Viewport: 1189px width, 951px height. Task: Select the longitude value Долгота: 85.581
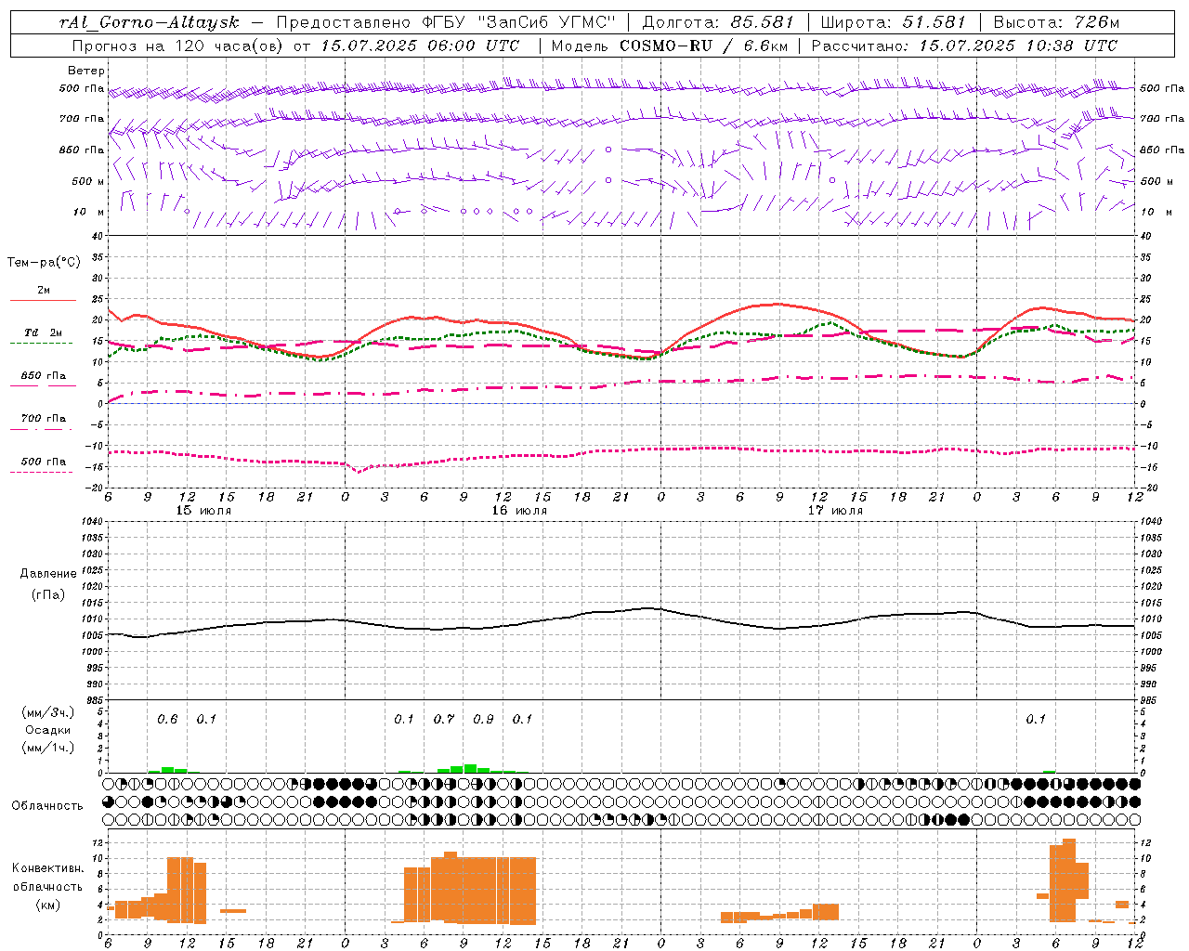coord(718,22)
